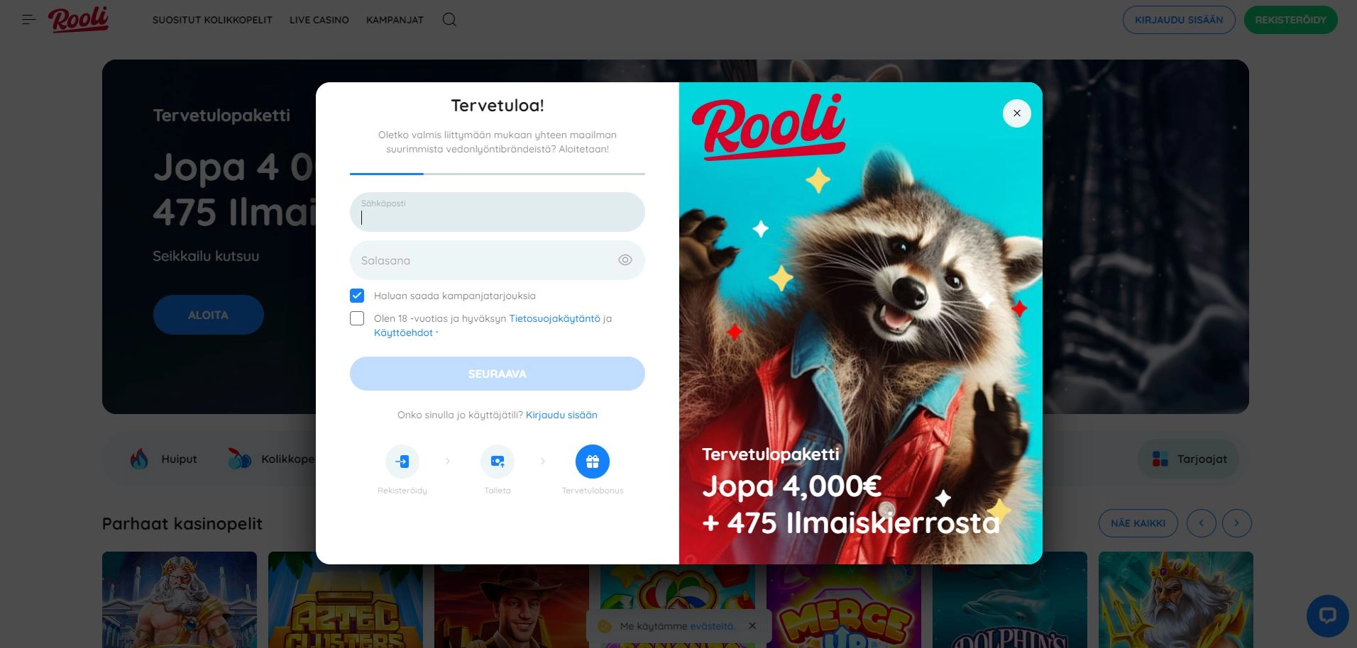Click Näe kaikki button
The width and height of the screenshot is (1357, 648).
click(x=1138, y=523)
